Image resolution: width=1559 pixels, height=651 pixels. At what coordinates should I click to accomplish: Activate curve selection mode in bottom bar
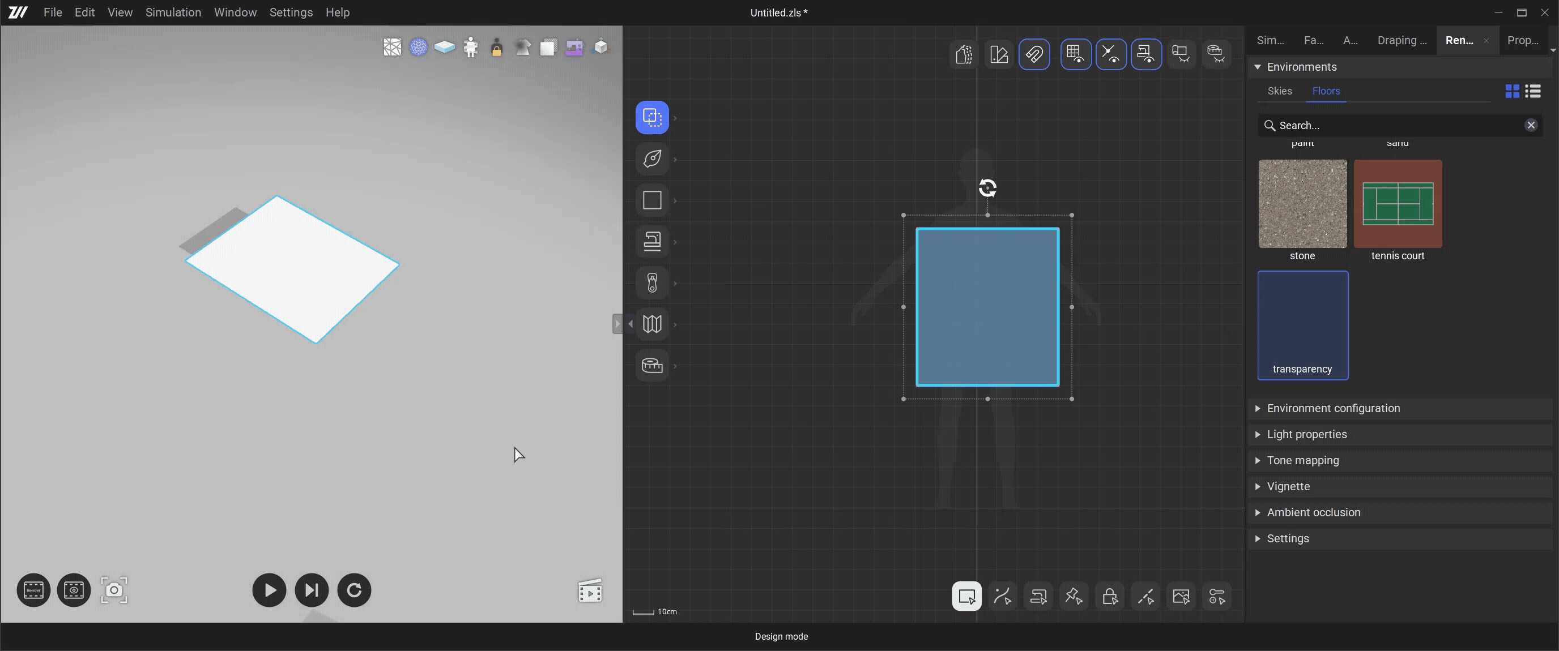(1002, 597)
